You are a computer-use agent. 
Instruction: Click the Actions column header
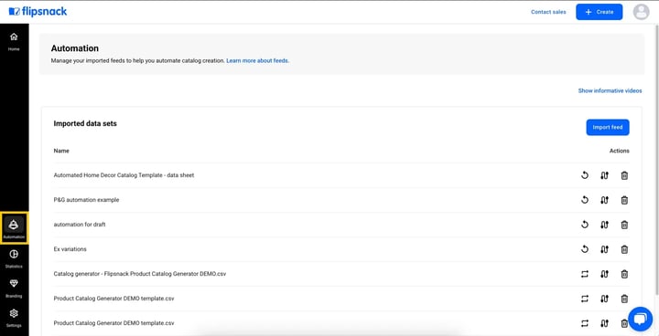619,151
